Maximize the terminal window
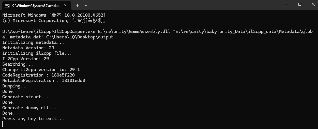This screenshot has height=129, width=318. tap(300, 4)
